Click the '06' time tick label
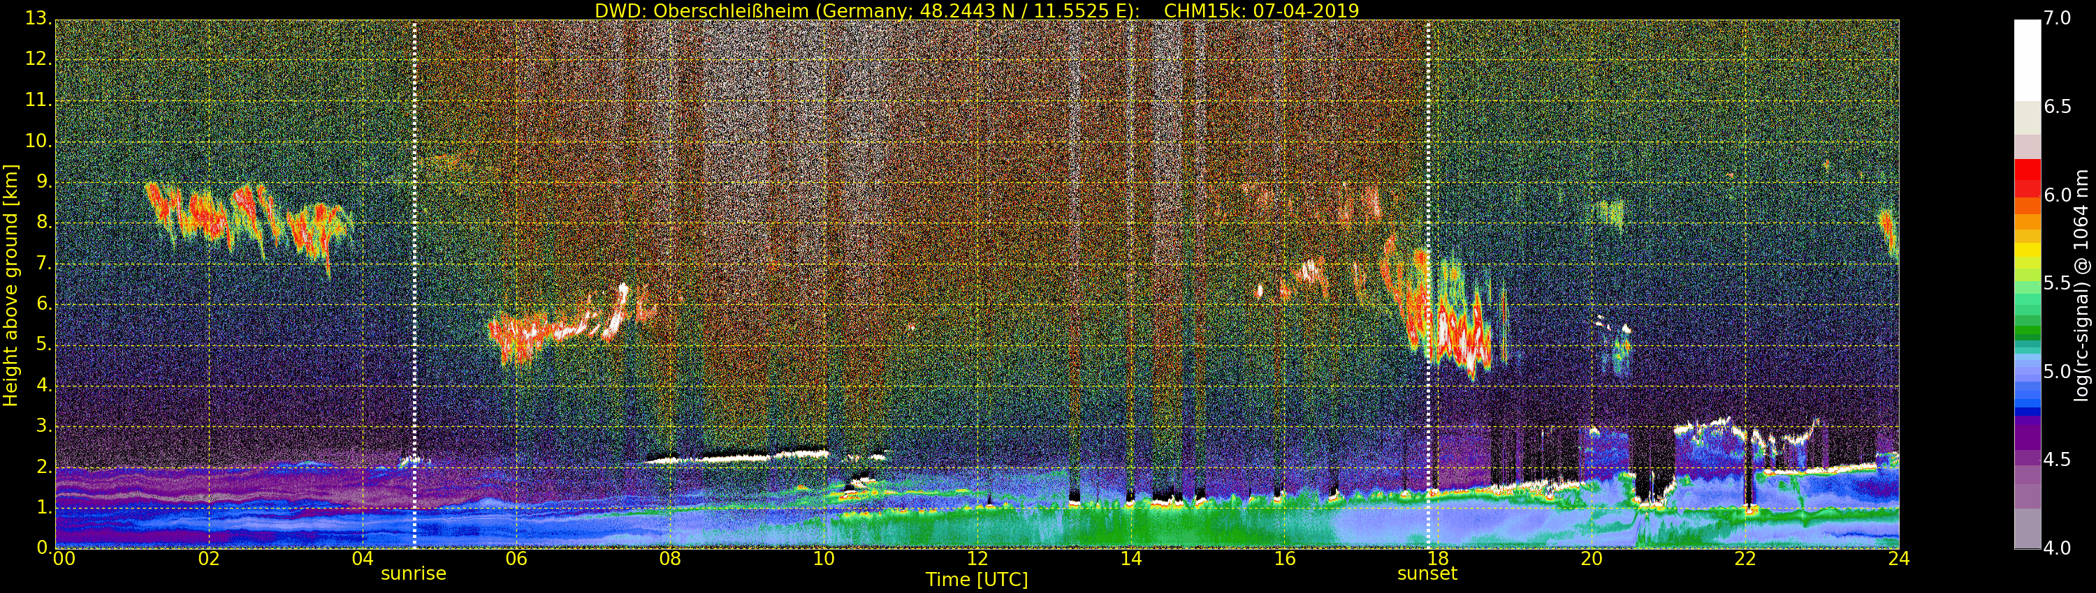The image size is (2096, 593). point(516,559)
